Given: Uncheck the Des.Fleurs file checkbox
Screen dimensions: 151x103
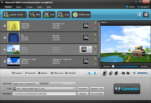Looking at the screenshot, I should 5,26.
